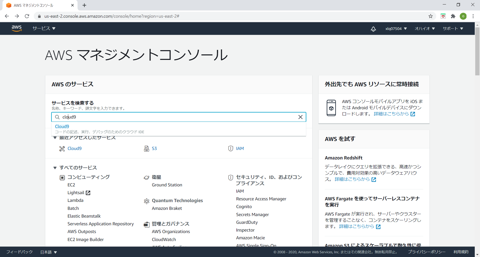Click the IAM shield icon in recent services
Image resolution: width=480 pixels, height=257 pixels.
pyautogui.click(x=231, y=148)
